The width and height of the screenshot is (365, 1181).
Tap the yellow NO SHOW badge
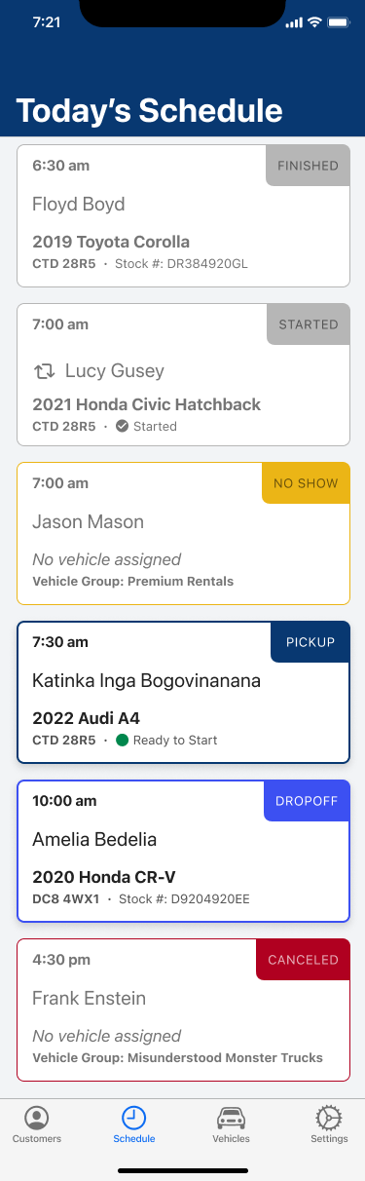point(306,483)
